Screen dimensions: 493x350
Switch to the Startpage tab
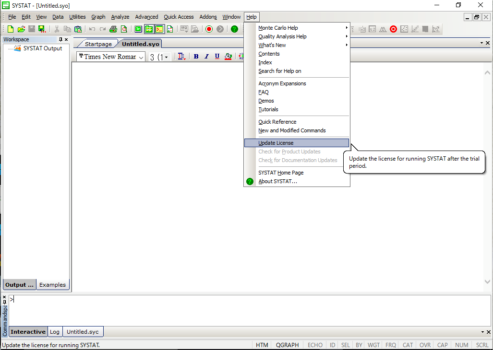[x=98, y=44]
